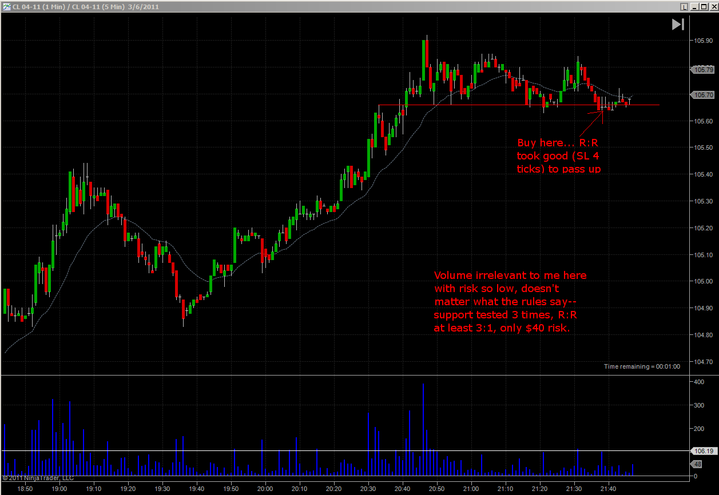This screenshot has height=495, width=719.
Task: Click the 18:50 time axis label
Action: point(25,489)
